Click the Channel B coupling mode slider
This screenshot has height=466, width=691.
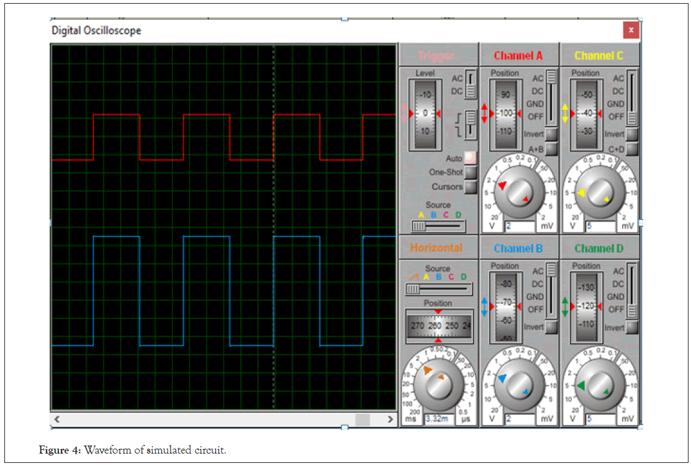pos(551,290)
